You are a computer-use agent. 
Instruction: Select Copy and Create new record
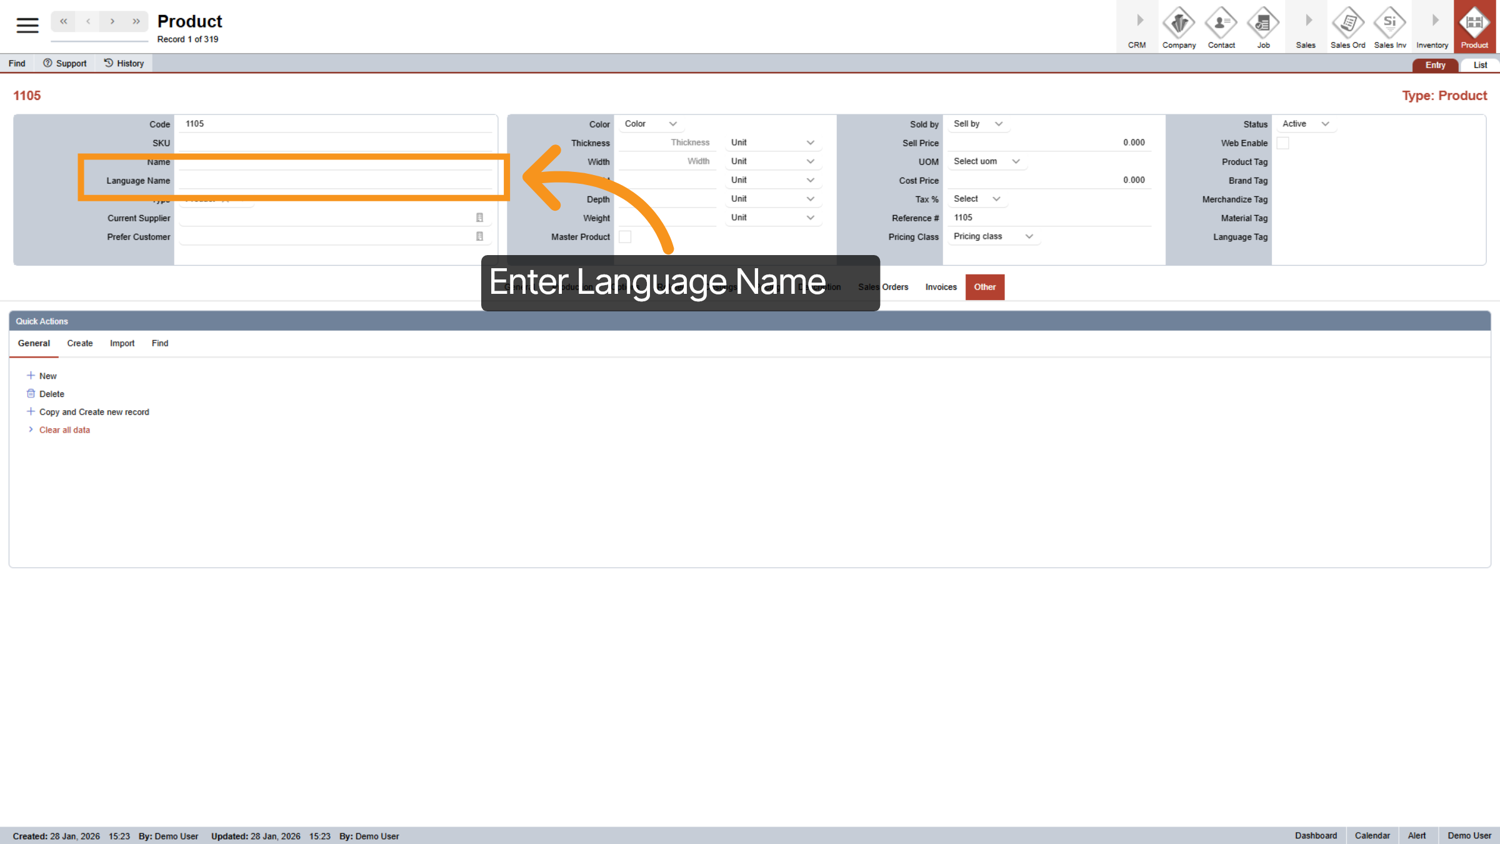pyautogui.click(x=94, y=411)
